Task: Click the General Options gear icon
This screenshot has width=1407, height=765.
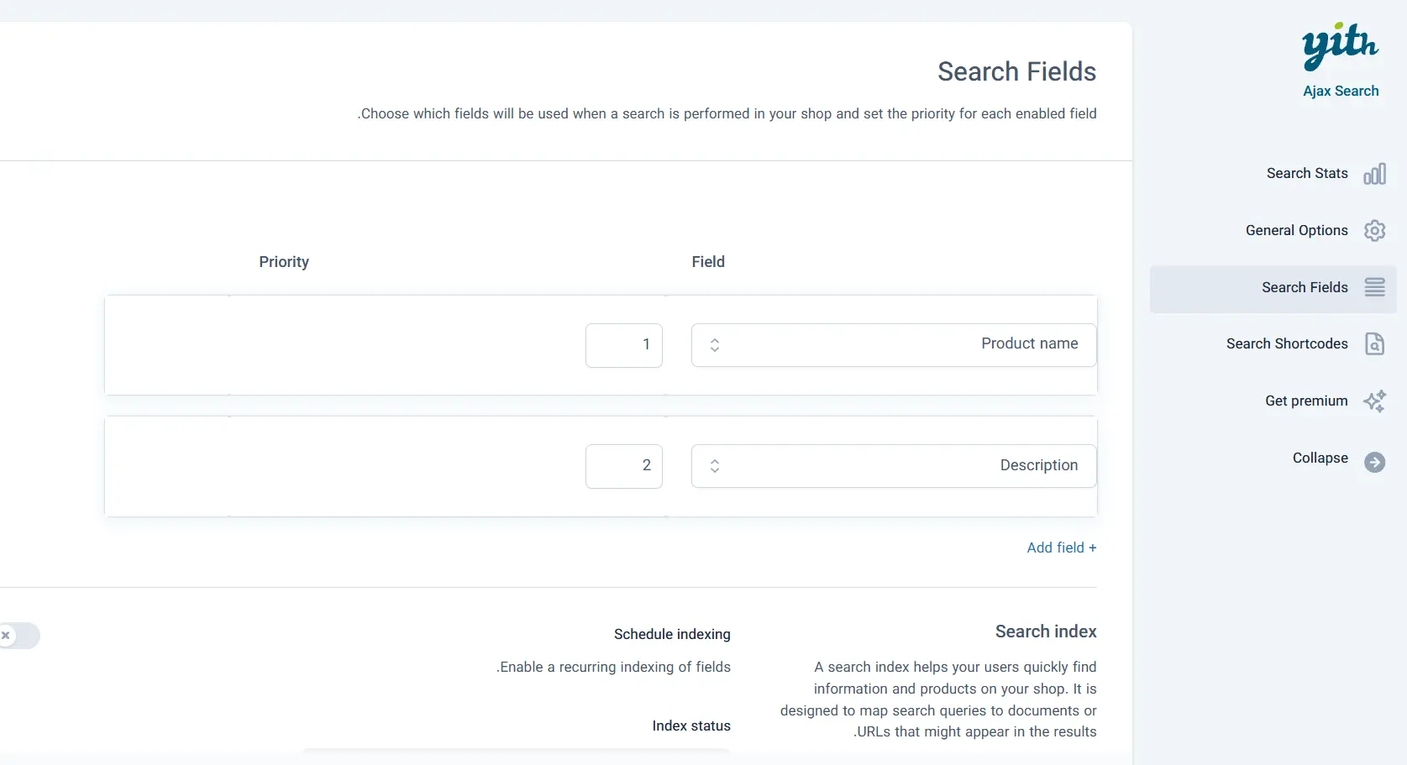Action: [x=1374, y=230]
